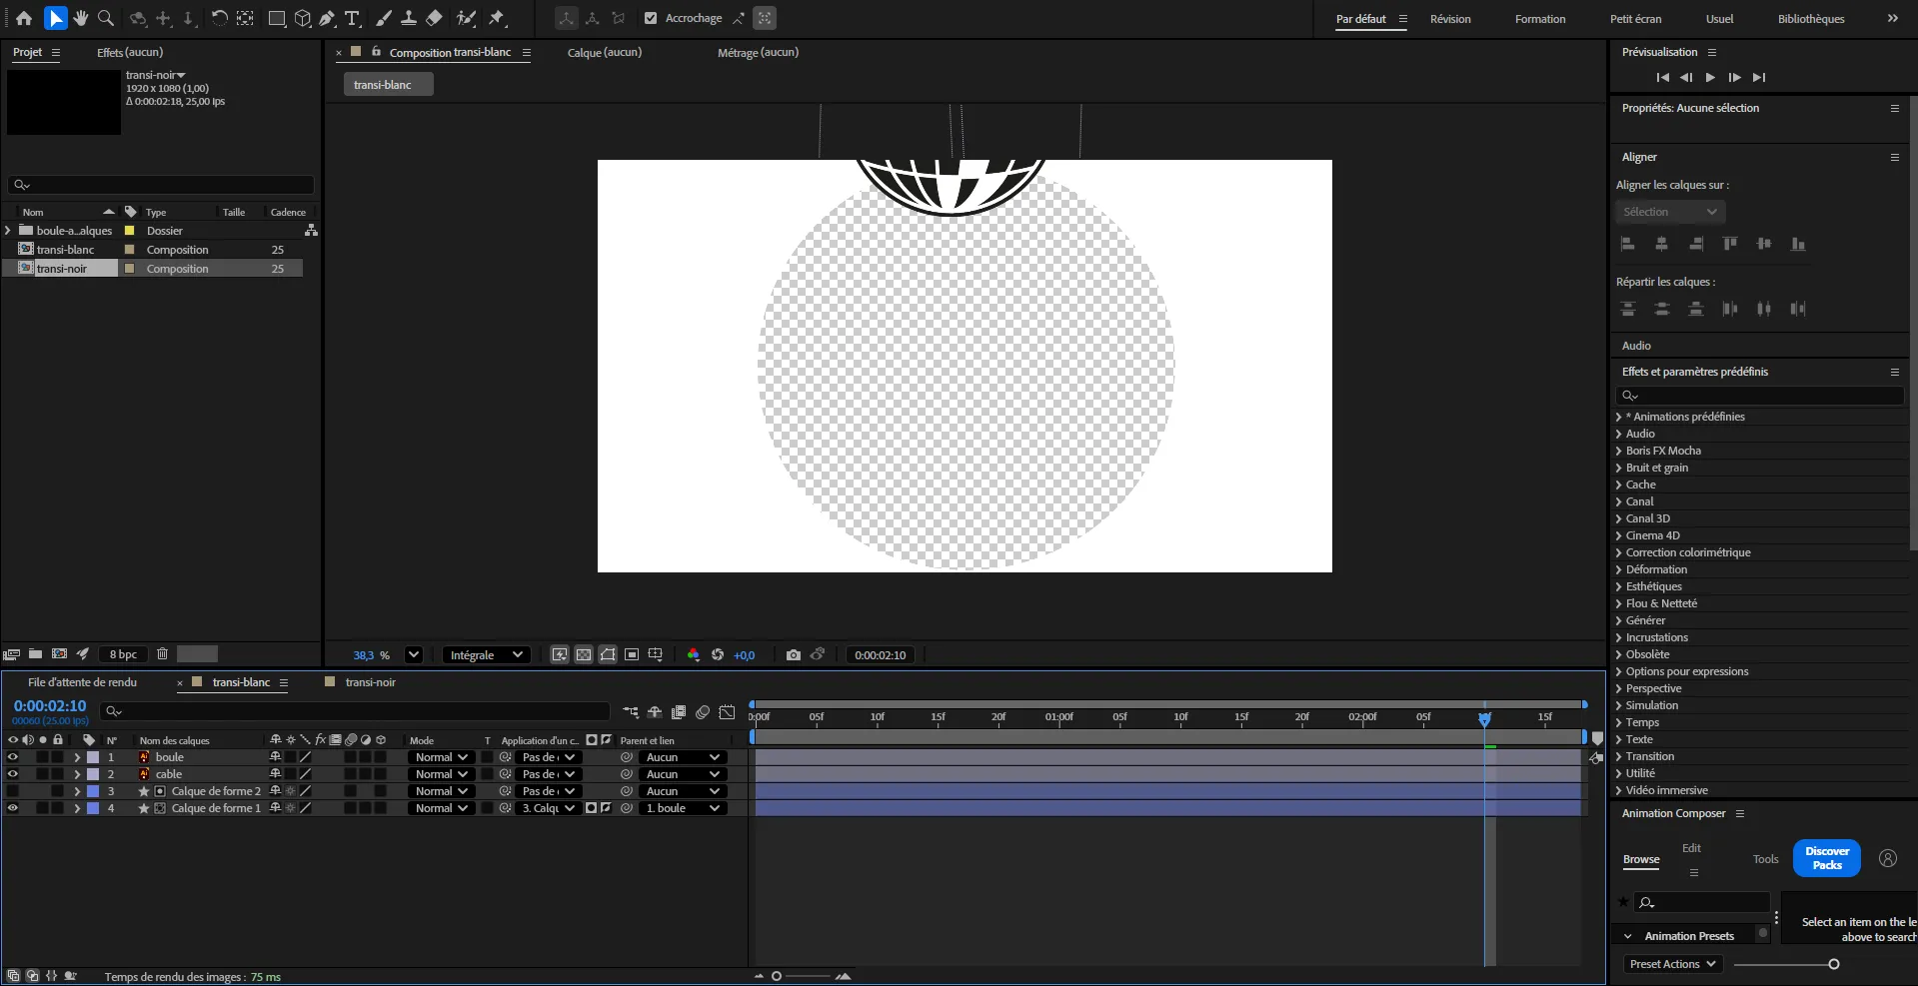Expand the boule-a...alques folder
1918x986 pixels.
pos(8,231)
